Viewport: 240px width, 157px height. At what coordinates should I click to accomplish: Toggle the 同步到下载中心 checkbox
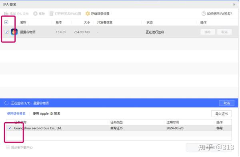[x=8, y=147]
